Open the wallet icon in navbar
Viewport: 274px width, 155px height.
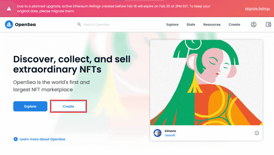[268, 25]
